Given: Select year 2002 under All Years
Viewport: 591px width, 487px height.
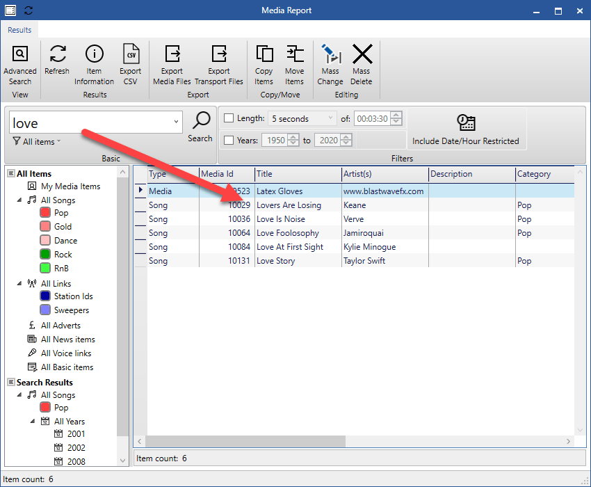Looking at the screenshot, I should click(76, 448).
